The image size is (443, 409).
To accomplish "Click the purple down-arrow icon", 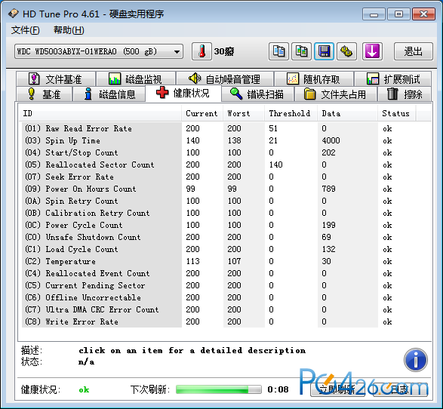I will 372,51.
